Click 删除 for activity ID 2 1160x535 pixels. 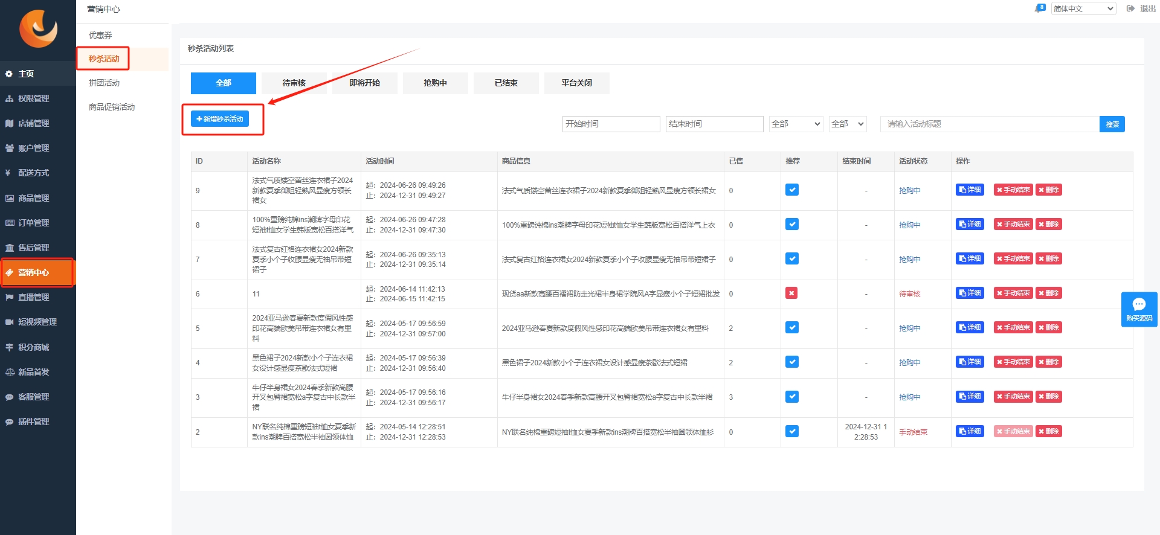pos(1049,431)
